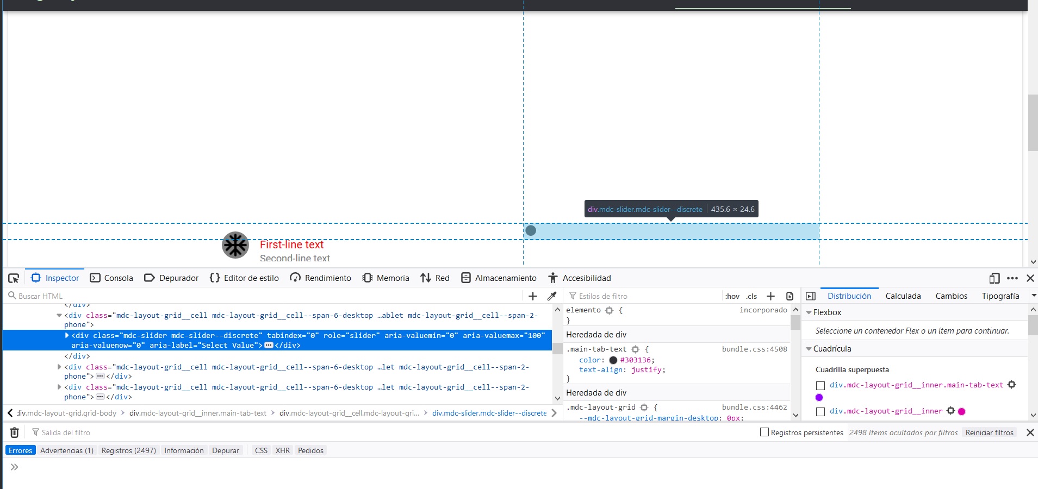Click the slider thumb knob
Screen dimensions: 1038x489
tap(531, 230)
